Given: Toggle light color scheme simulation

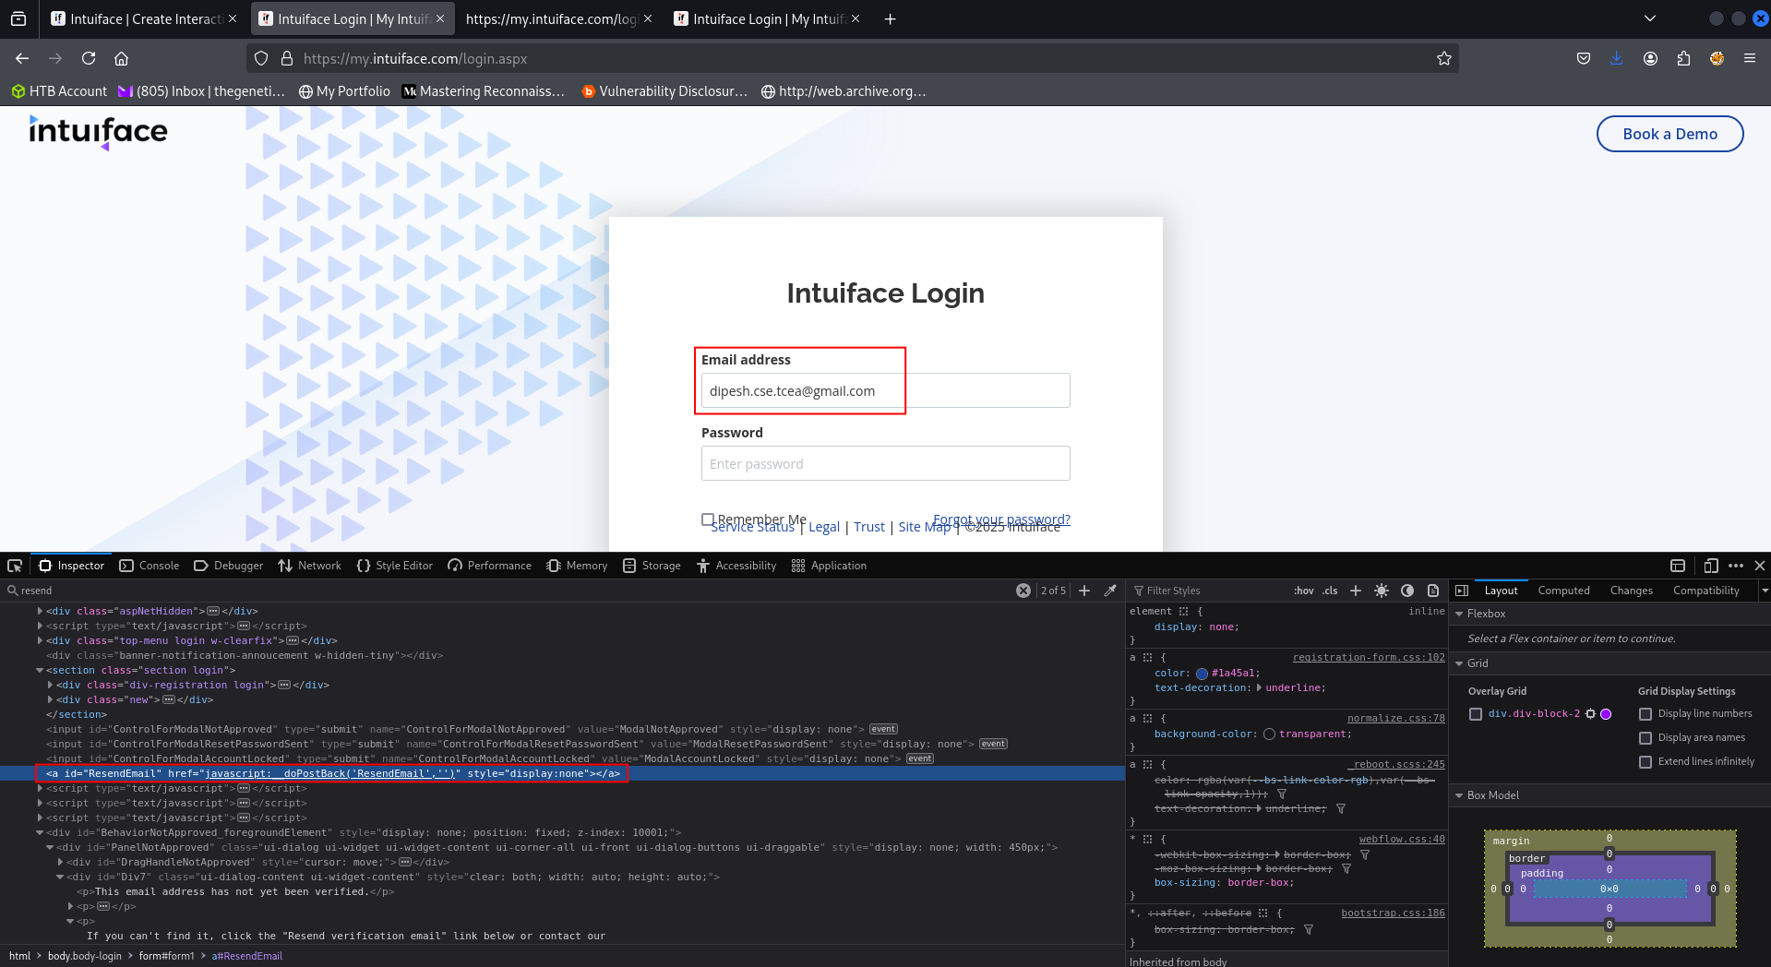Looking at the screenshot, I should pos(1382,591).
